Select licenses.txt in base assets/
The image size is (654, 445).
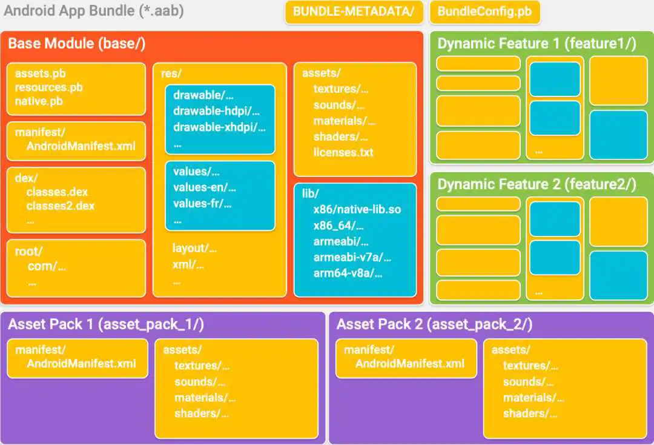click(343, 152)
